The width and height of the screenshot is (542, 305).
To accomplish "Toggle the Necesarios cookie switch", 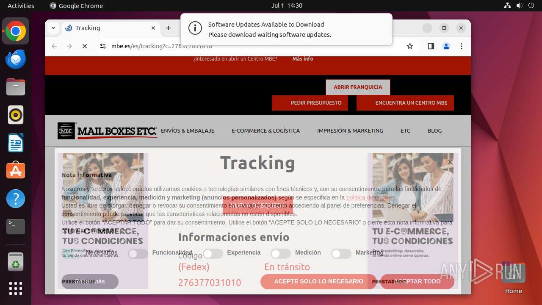I will click(72, 253).
